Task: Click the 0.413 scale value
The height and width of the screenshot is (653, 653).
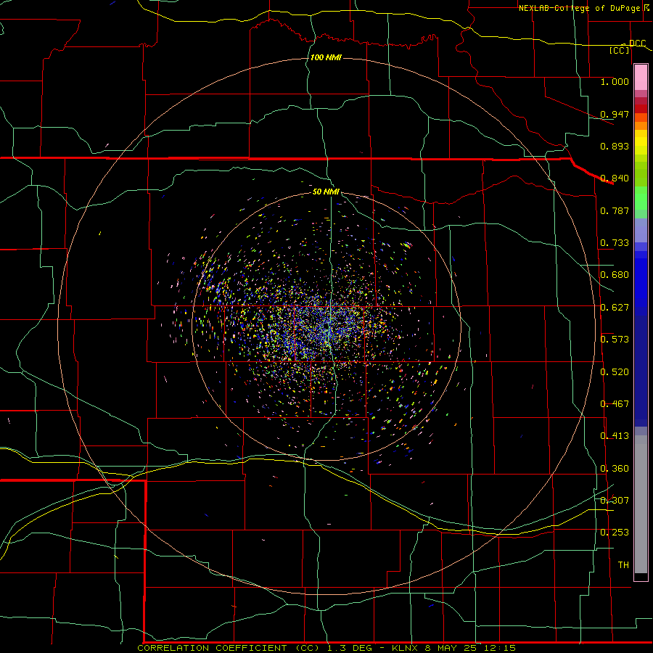Action: pos(615,435)
